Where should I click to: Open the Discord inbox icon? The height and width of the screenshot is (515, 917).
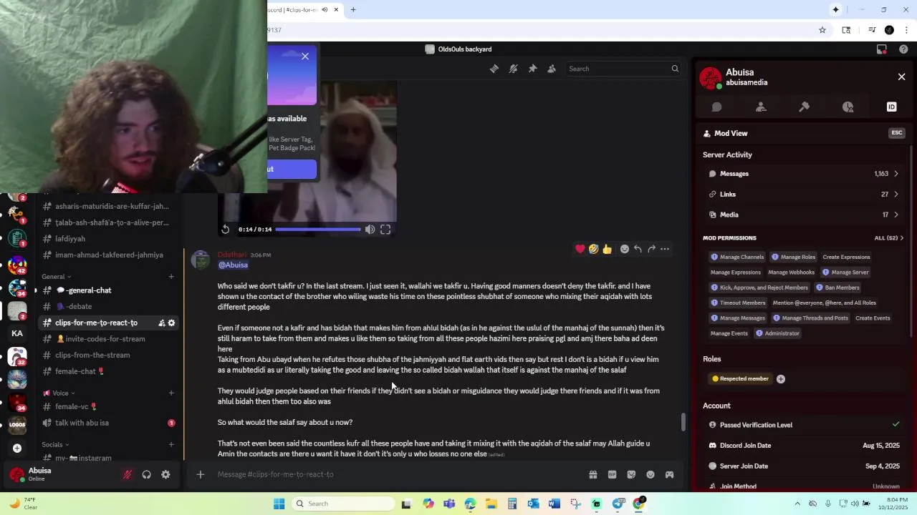pos(882,49)
